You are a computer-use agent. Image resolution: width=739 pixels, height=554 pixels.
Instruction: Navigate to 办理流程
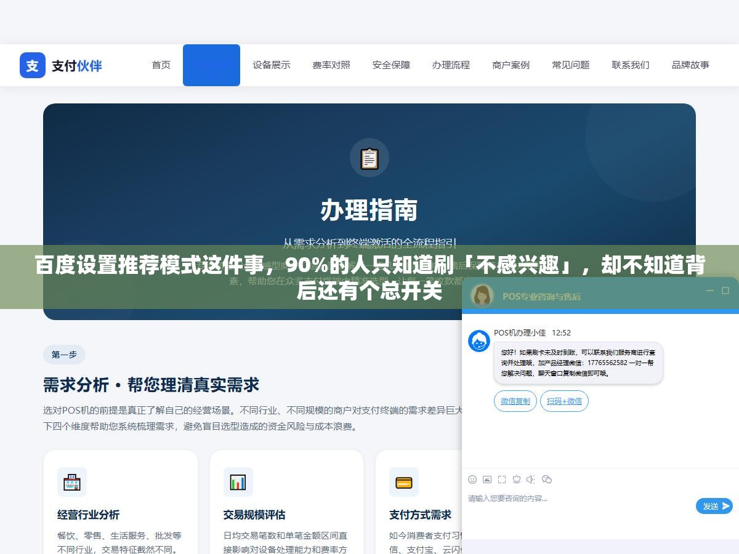pyautogui.click(x=451, y=65)
